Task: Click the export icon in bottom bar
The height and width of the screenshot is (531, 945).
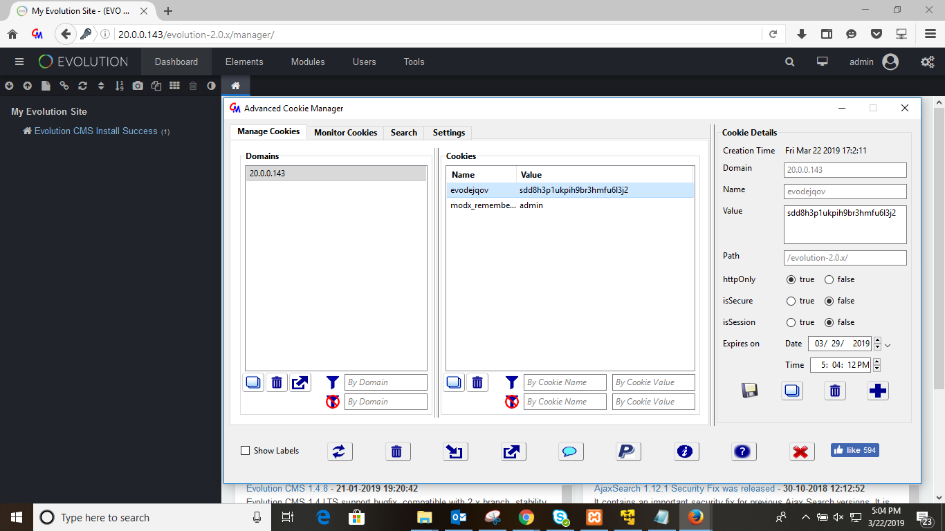Action: pyautogui.click(x=513, y=451)
